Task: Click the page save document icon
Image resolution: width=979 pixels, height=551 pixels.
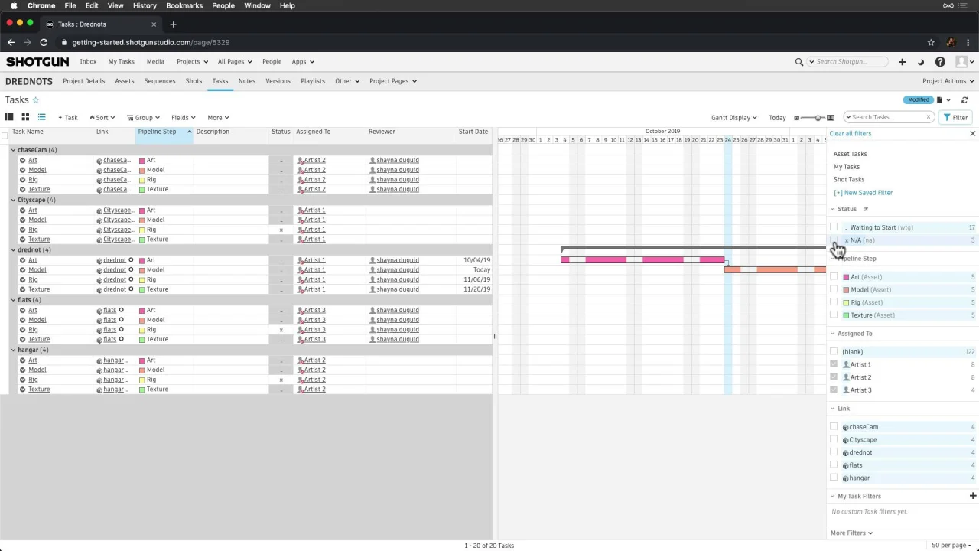Action: [x=940, y=100]
